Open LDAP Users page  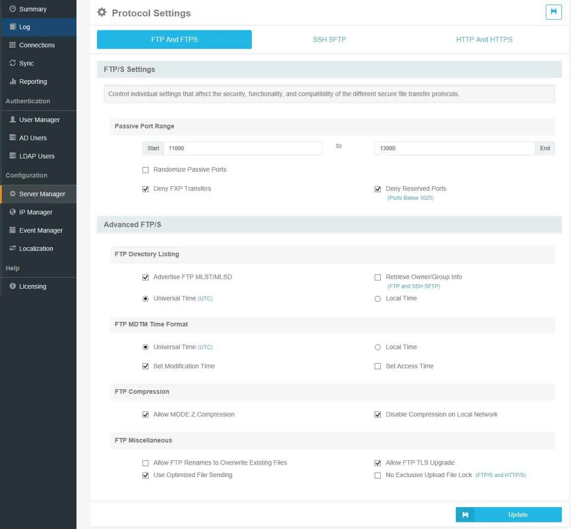pyautogui.click(x=38, y=156)
